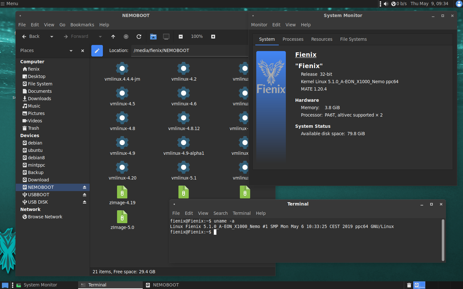Eject the USB DISK device
The height and width of the screenshot is (289, 463).
click(x=85, y=202)
